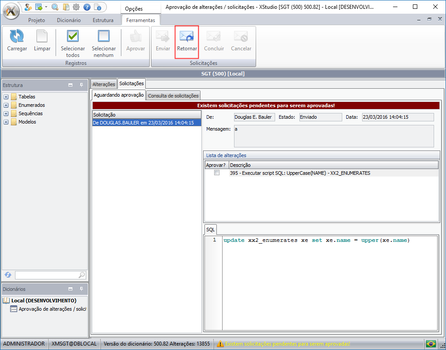Click Brazil flag language icon in status bar
Screen dimensions: 446x350
[431, 344]
